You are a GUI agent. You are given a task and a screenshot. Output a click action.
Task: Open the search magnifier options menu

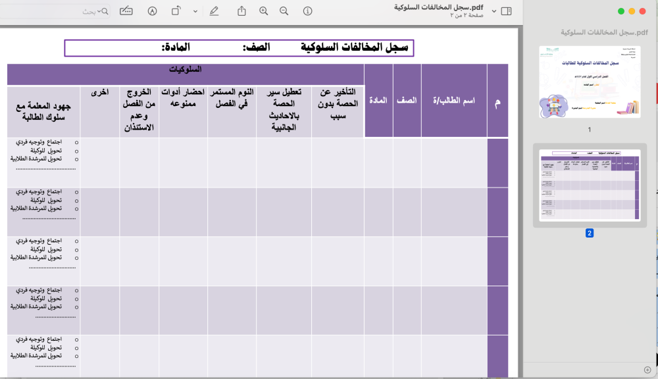tap(105, 12)
